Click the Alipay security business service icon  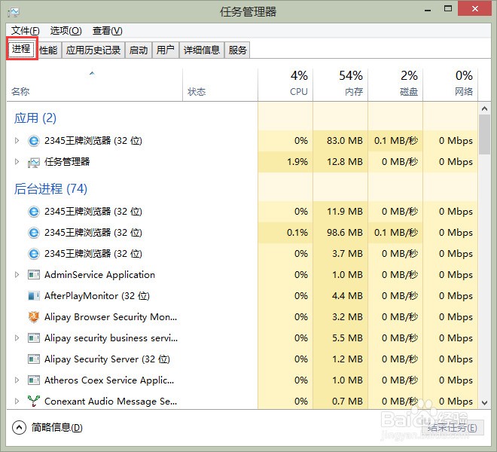click(34, 338)
